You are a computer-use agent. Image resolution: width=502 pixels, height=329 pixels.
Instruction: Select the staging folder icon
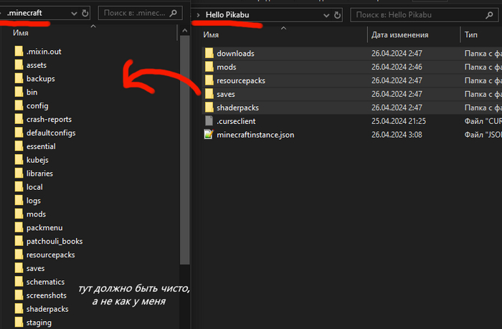(19, 323)
